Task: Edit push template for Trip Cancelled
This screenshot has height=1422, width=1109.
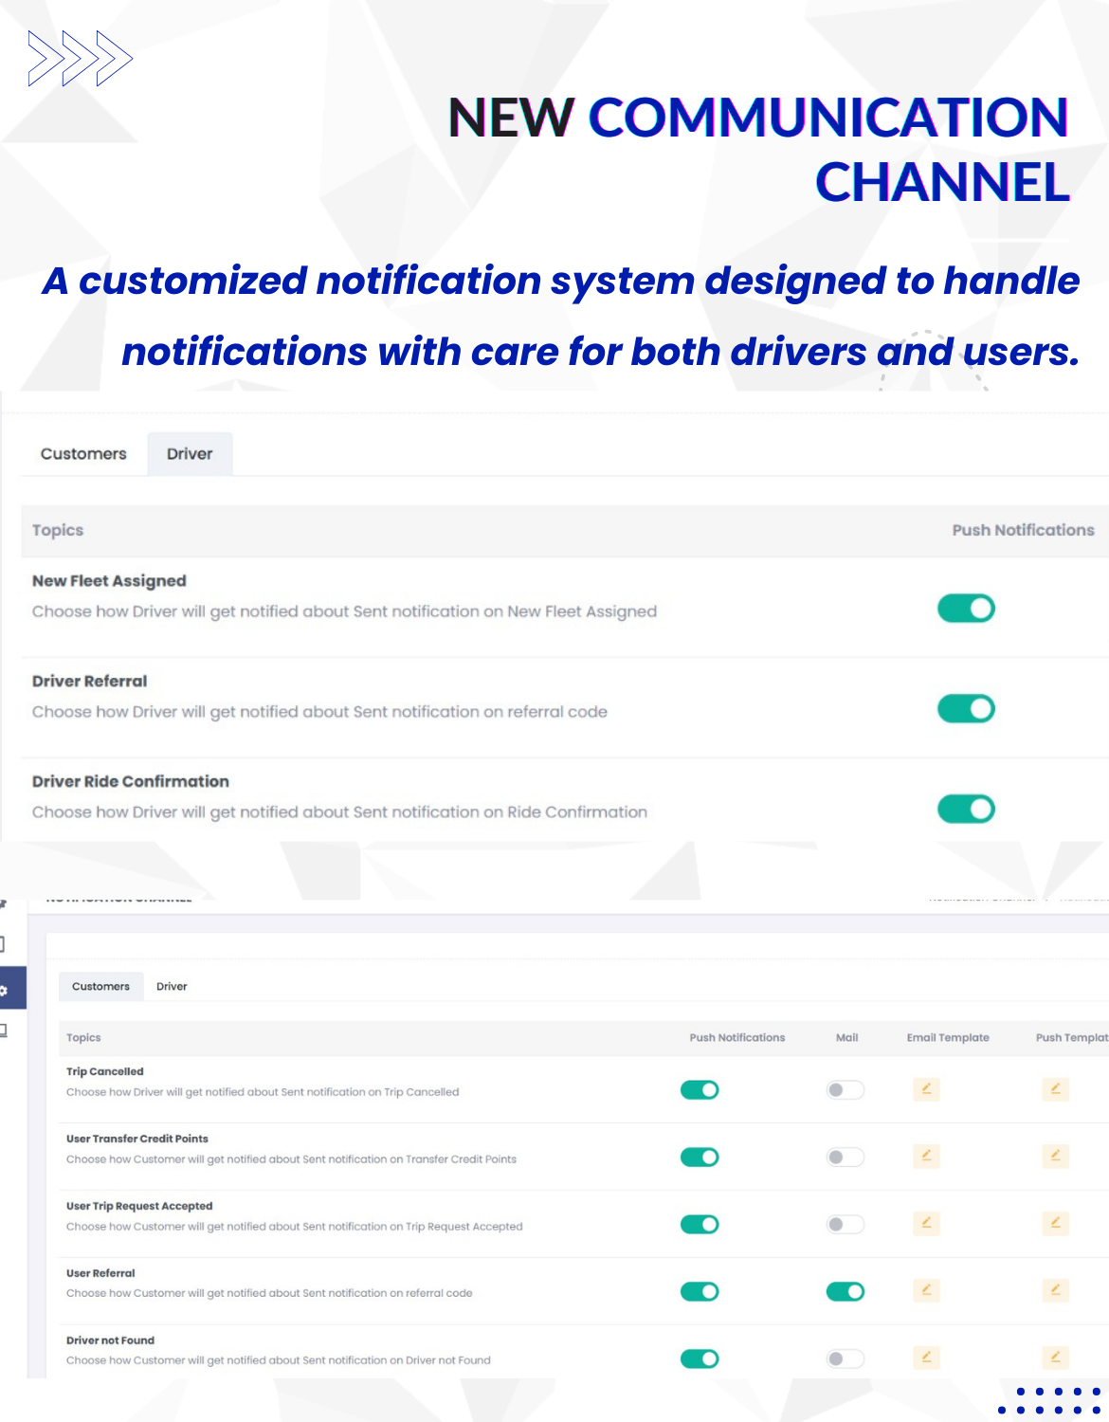Action: pyautogui.click(x=1055, y=1089)
